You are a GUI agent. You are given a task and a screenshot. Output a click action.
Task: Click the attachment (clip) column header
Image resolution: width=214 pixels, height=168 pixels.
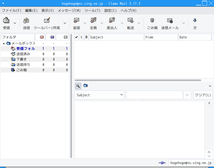[86, 37]
